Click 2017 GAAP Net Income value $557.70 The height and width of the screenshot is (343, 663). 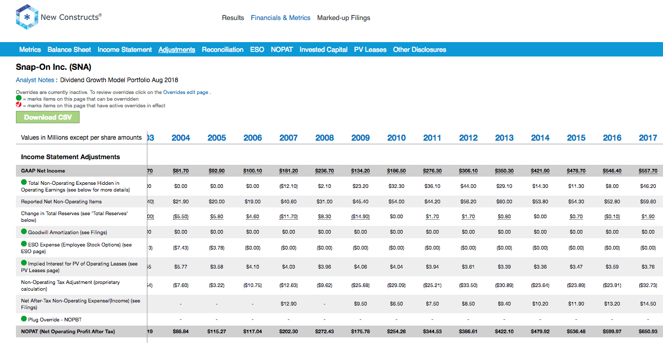point(648,171)
